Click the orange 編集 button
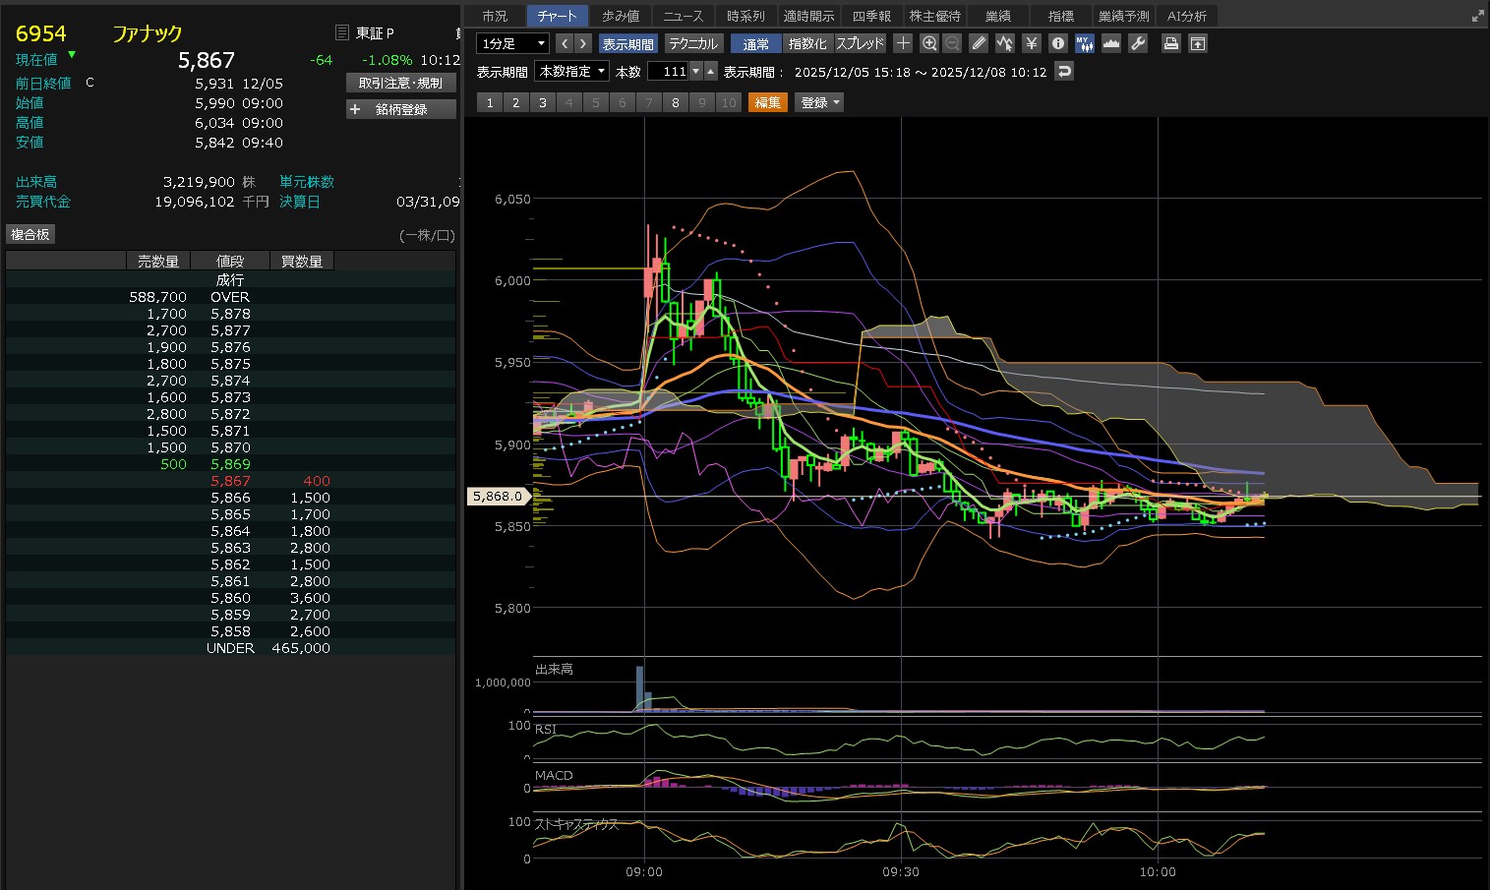The image size is (1490, 890). 767,102
